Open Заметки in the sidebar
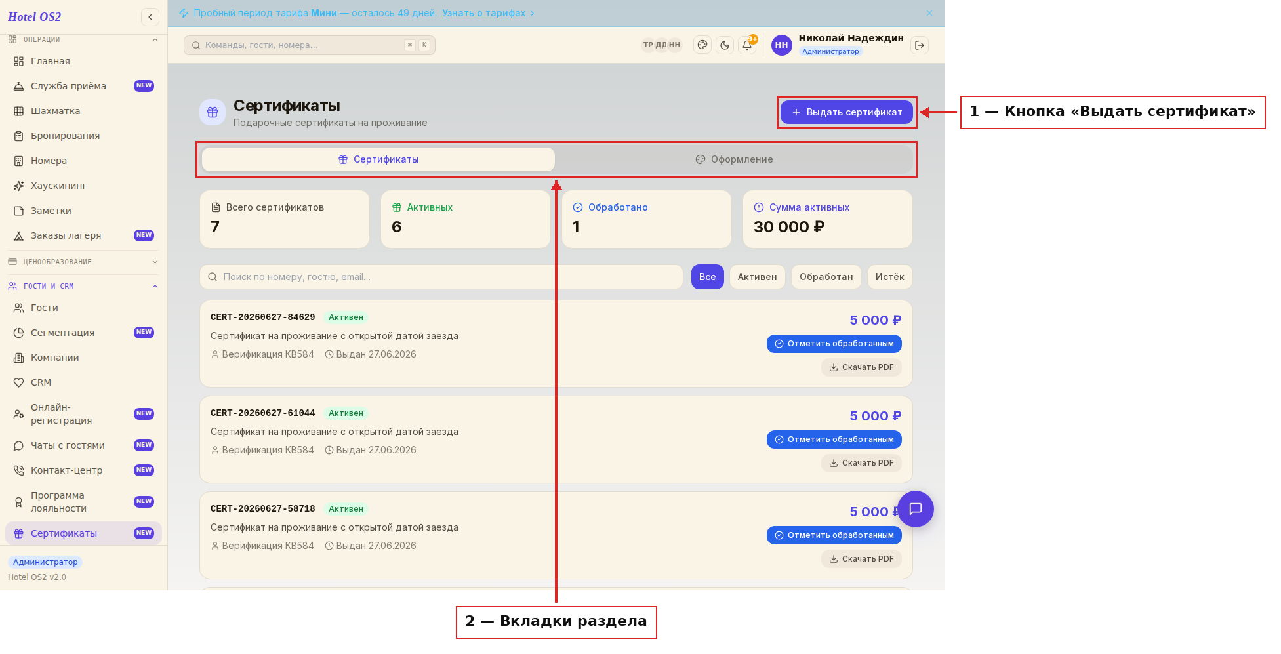The width and height of the screenshot is (1281, 654). (83, 211)
